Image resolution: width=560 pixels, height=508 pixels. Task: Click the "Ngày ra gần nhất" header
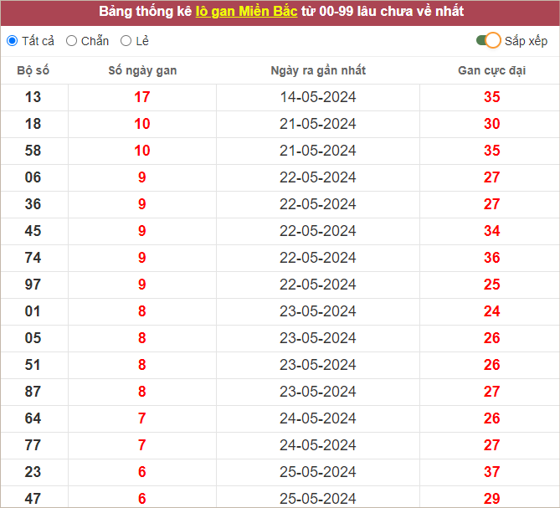click(x=318, y=70)
